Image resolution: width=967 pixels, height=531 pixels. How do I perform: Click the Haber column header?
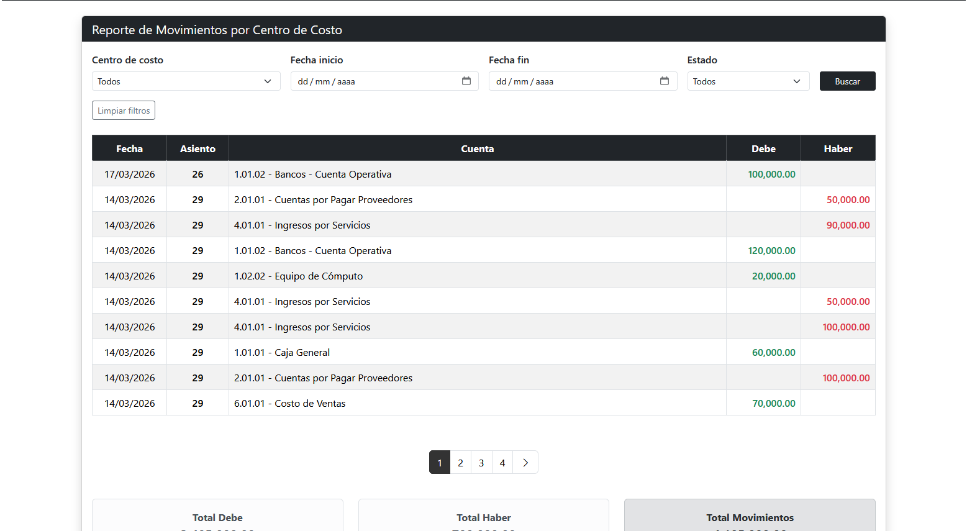tap(838, 148)
